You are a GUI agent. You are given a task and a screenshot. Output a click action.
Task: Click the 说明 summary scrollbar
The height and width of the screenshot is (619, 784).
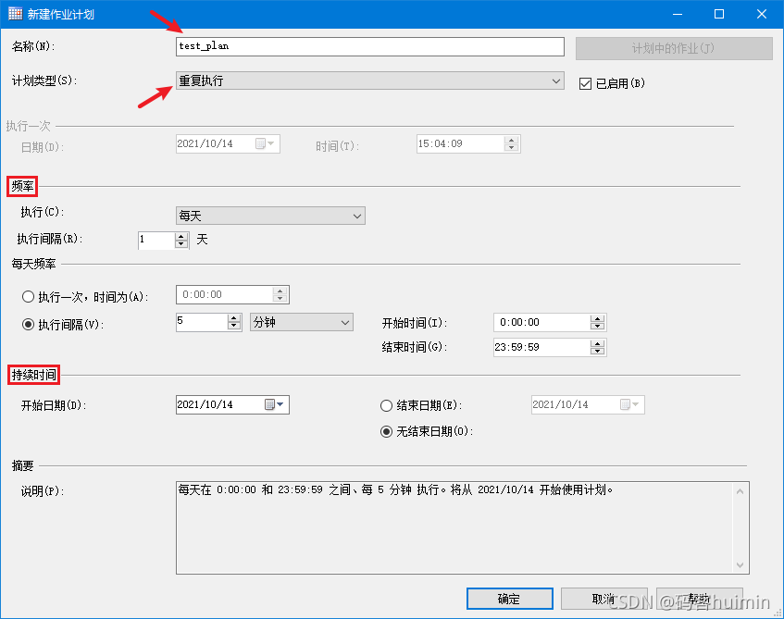[742, 527]
